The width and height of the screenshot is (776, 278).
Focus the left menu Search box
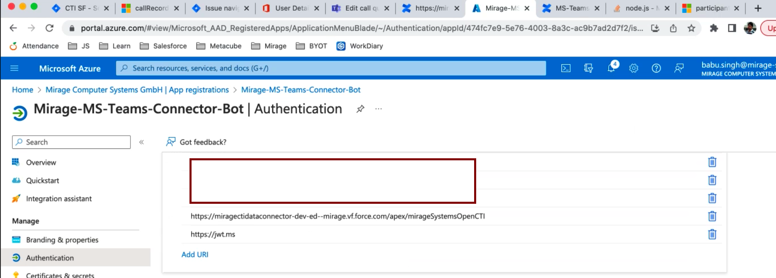[x=71, y=142]
